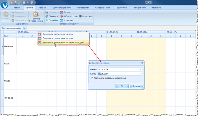Viewport: 199px width, 117px height.
Task: Click the scissors cut quick access icon
Action: (x=28, y=3)
